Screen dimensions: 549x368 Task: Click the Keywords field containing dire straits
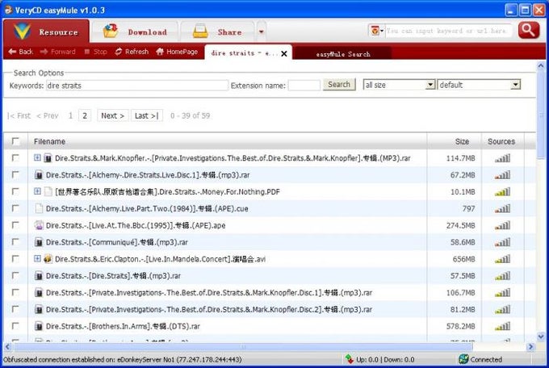click(x=137, y=86)
